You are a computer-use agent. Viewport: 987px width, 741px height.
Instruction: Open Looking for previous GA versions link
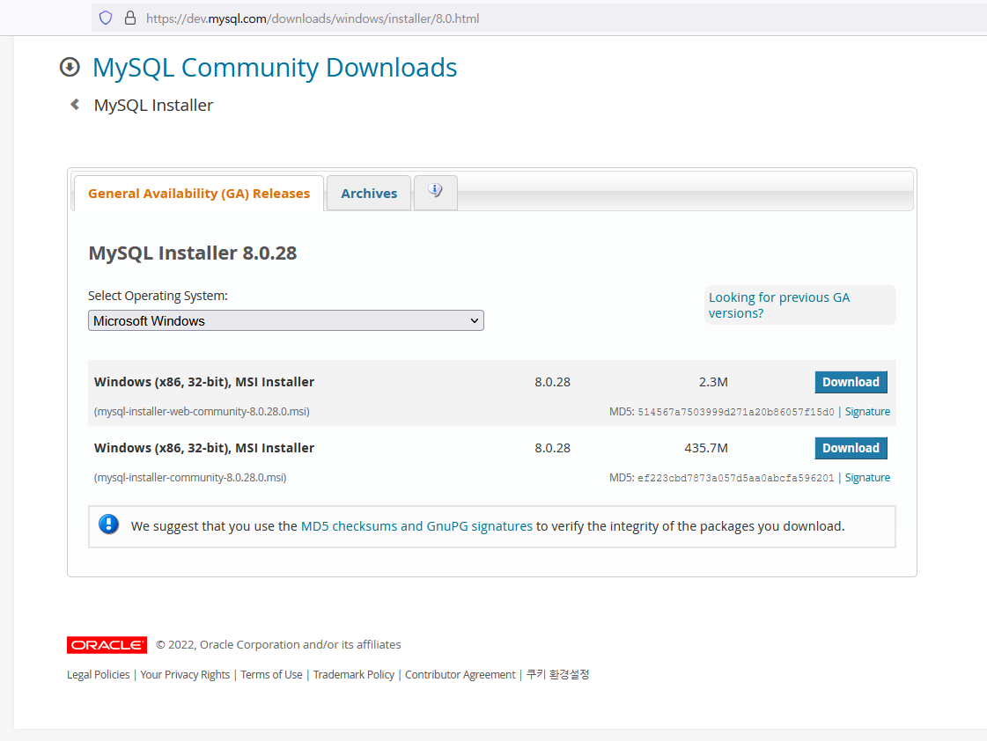pyautogui.click(x=779, y=305)
